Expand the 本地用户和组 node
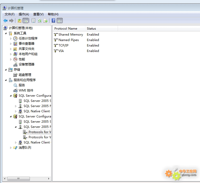 click(11, 54)
